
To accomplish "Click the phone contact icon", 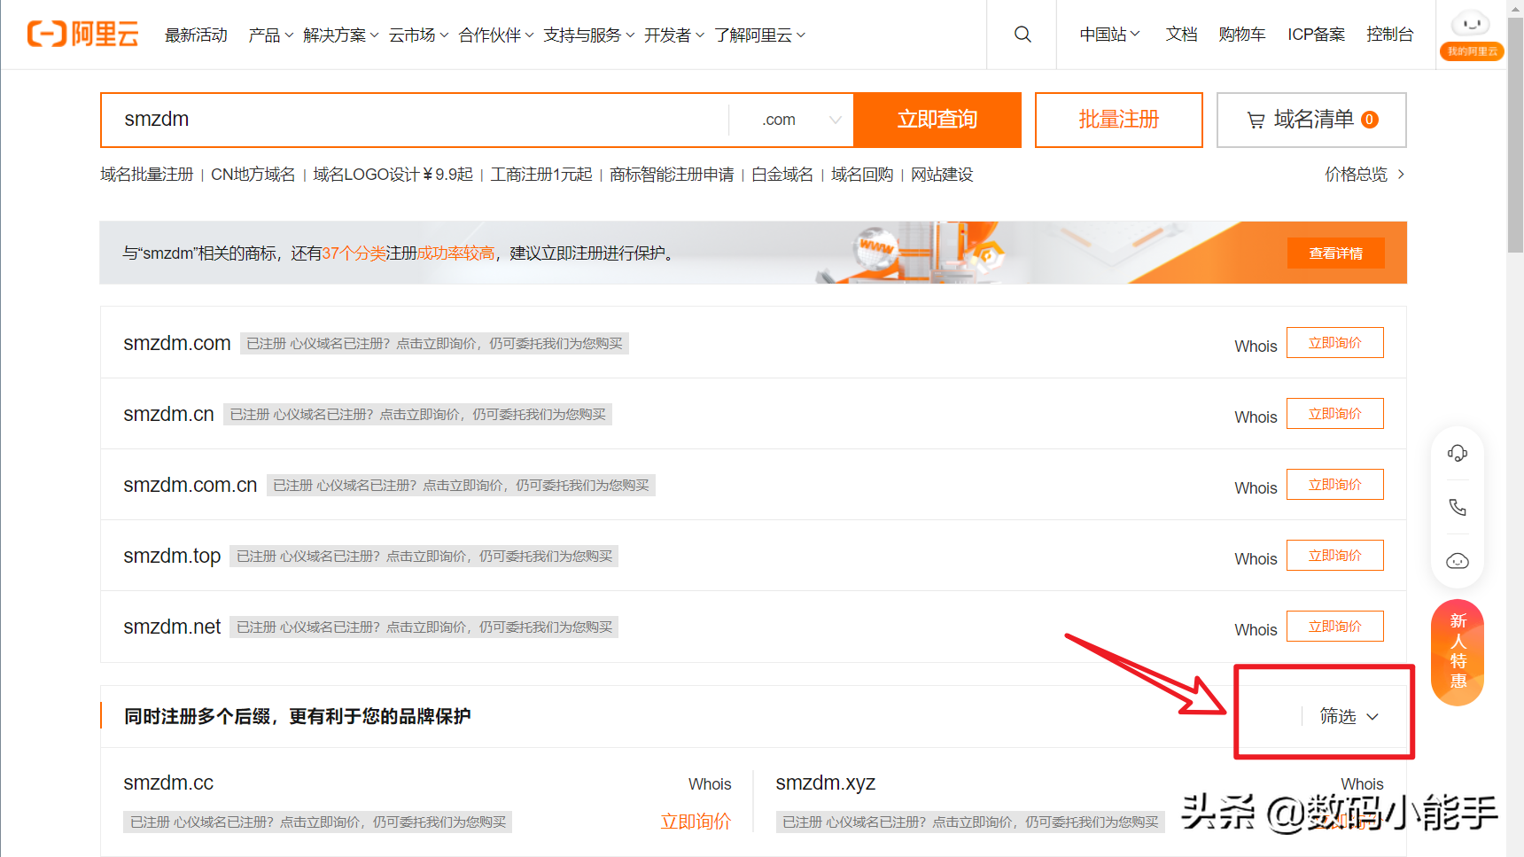I will point(1458,507).
